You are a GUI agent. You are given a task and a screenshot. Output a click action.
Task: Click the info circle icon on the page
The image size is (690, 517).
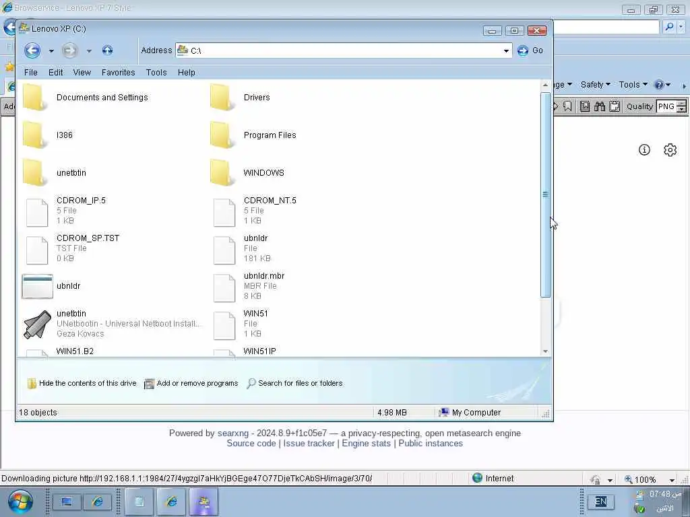(644, 150)
